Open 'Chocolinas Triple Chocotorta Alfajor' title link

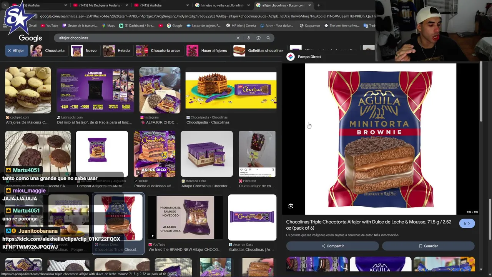(369, 225)
